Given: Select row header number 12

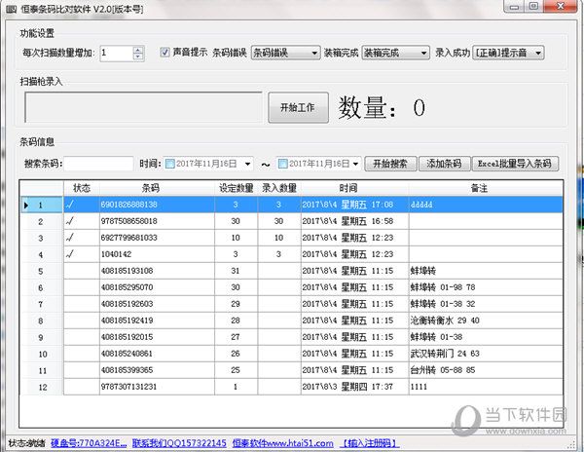Looking at the screenshot, I should tap(43, 388).
